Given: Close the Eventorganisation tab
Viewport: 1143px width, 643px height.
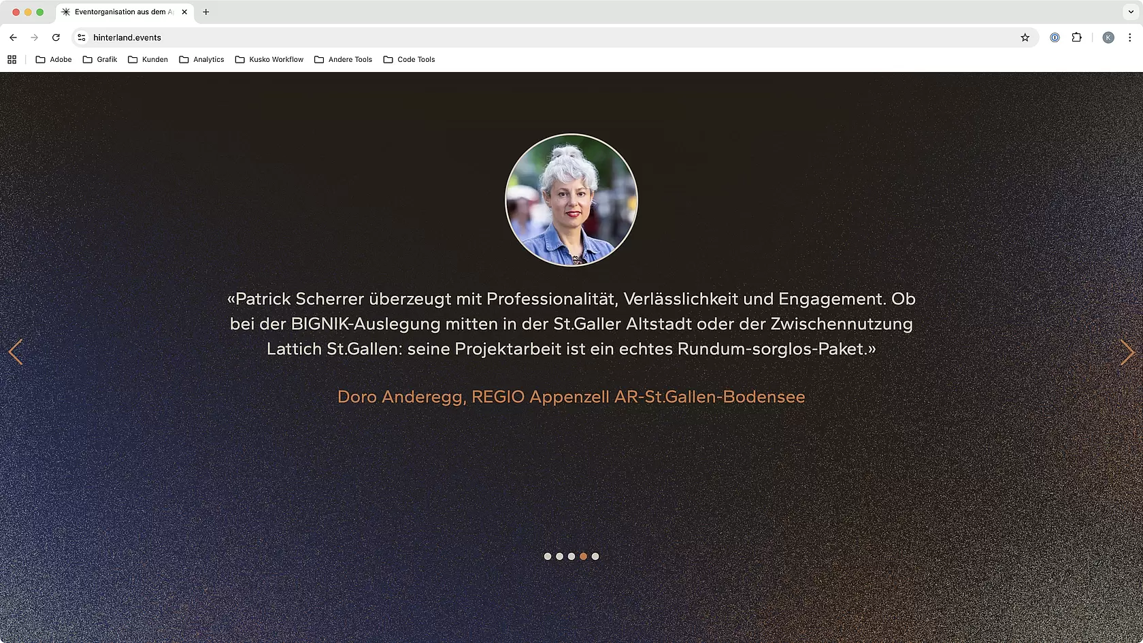Looking at the screenshot, I should 184,12.
